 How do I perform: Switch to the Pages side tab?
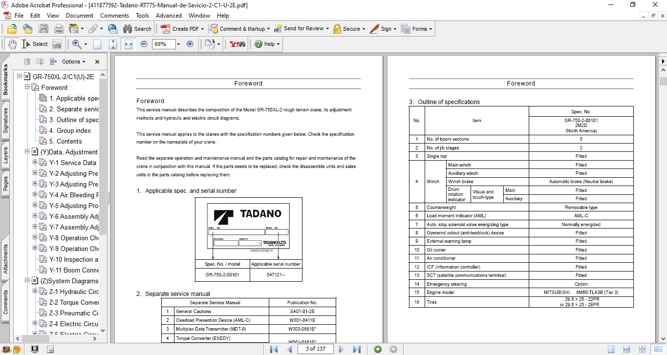click(x=6, y=185)
